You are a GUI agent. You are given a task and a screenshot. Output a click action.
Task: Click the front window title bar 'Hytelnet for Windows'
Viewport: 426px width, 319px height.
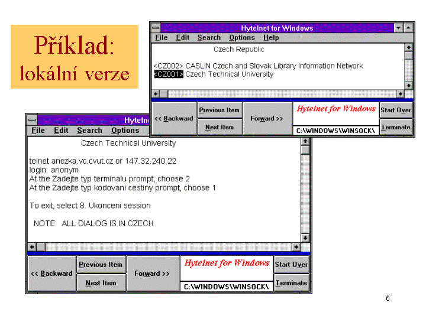click(277, 28)
